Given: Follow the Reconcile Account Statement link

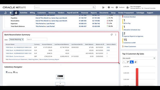Looking at the screenshot, I should (18, 59).
